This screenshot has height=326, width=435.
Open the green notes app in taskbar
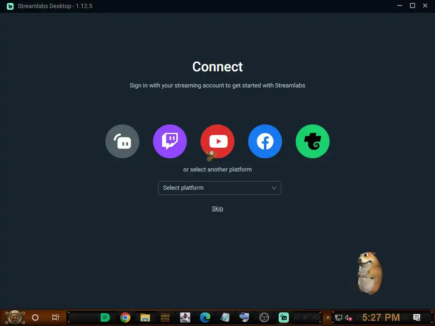pos(105,318)
